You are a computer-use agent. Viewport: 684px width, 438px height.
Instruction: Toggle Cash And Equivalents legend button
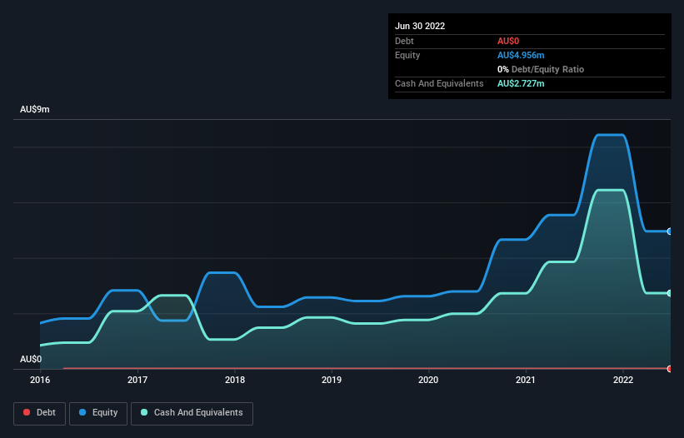coord(192,413)
